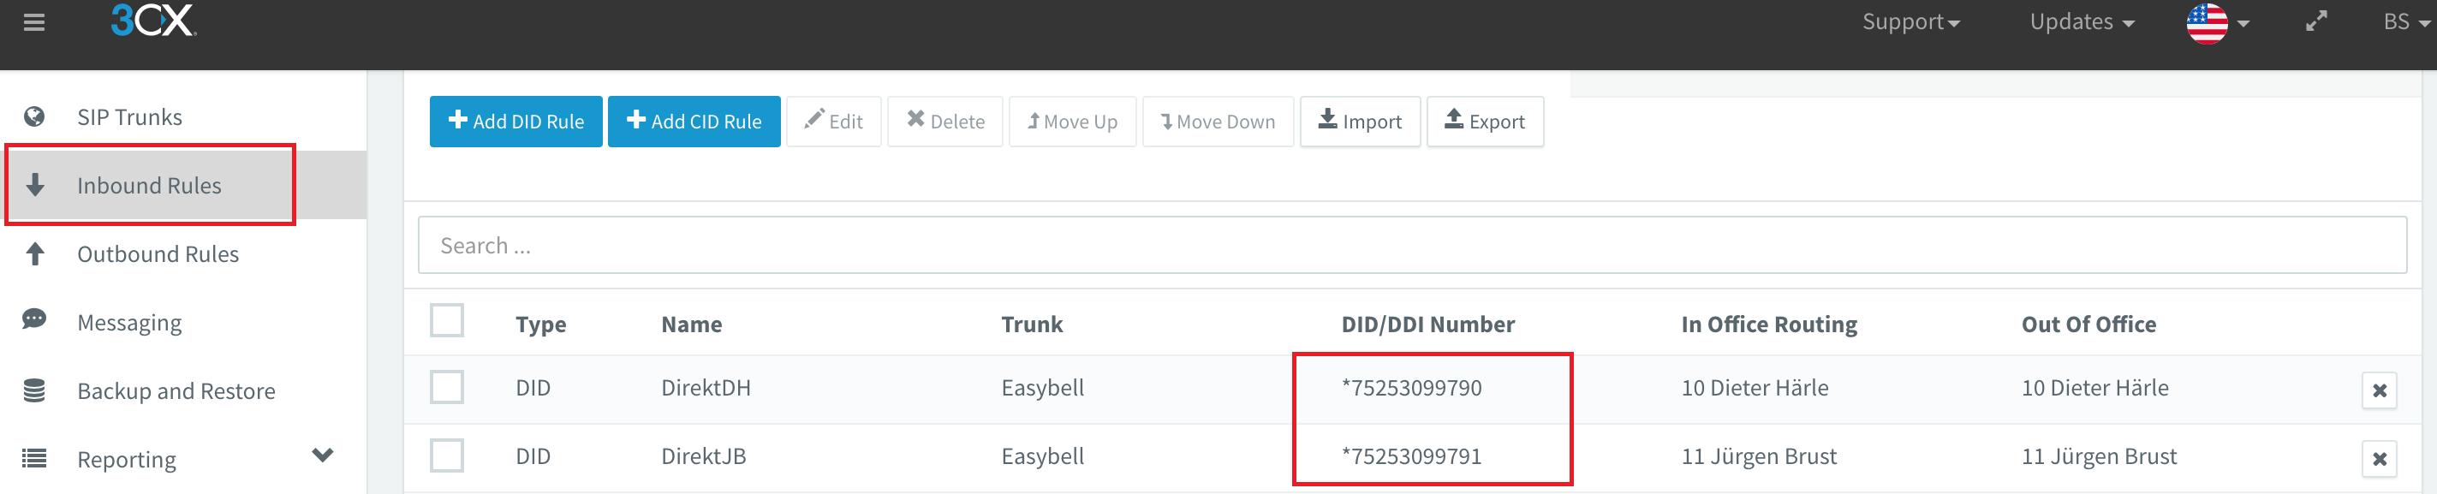Focus the Search field
This screenshot has height=494, width=2437.
[x=1411, y=245]
